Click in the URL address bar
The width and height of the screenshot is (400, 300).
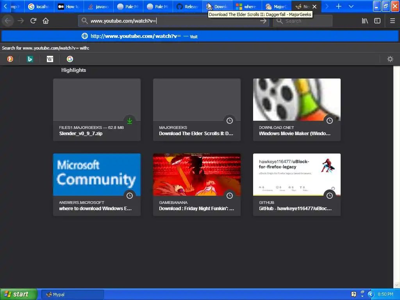pos(173,21)
